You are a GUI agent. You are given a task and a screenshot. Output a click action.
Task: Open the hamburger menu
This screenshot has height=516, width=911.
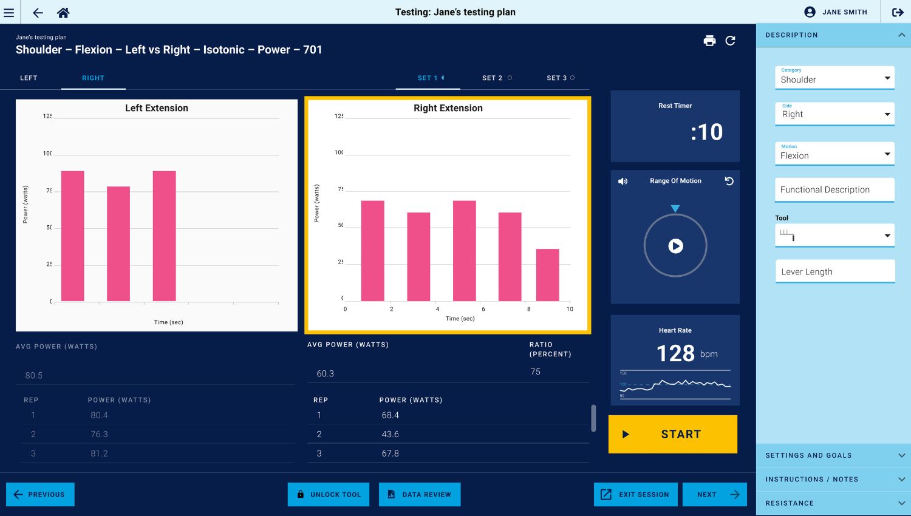(9, 12)
